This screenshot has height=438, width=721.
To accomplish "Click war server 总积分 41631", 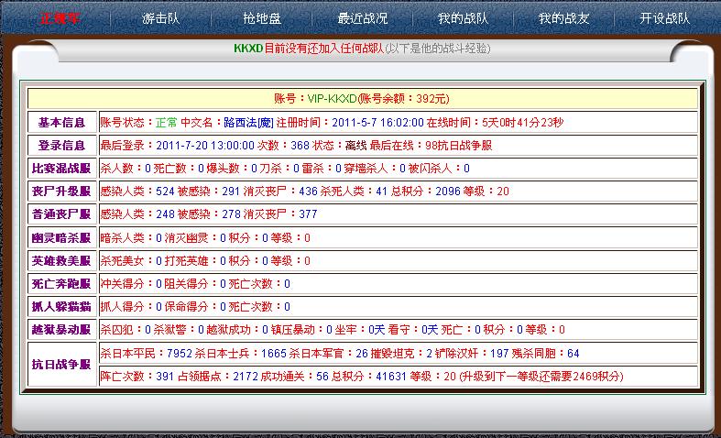I will tap(391, 377).
